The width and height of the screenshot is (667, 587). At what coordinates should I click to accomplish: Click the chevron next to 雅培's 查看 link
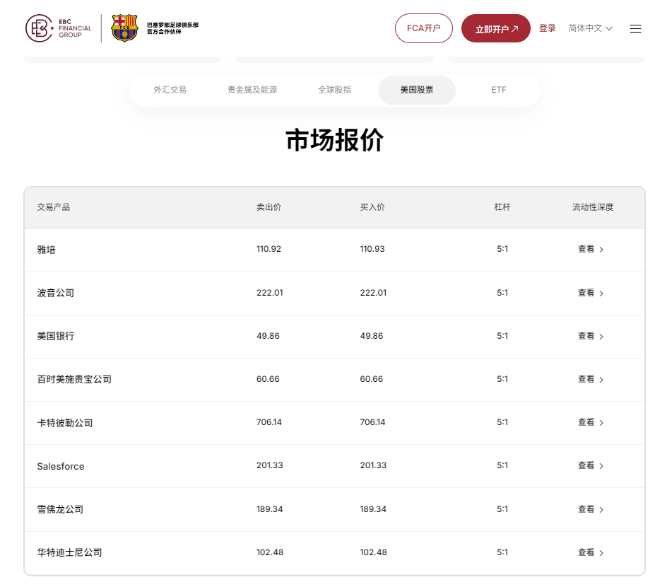601,249
